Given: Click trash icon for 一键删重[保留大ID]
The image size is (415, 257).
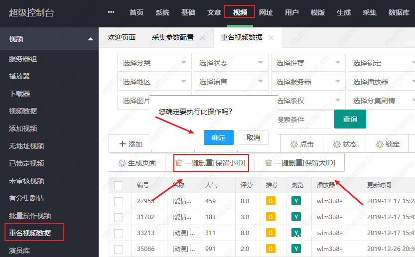Looking at the screenshot, I should 269,163.
